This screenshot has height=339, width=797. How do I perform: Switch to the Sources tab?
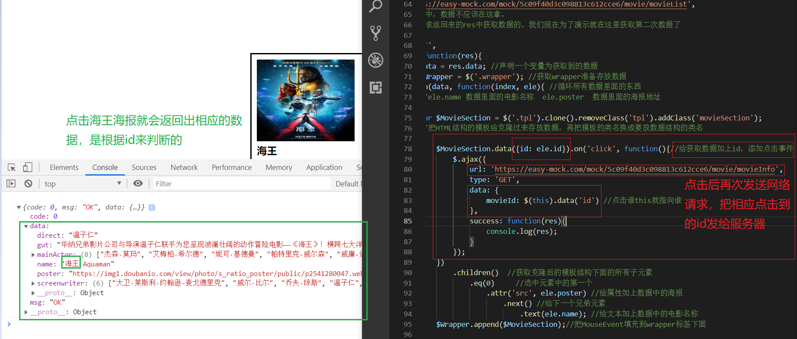point(144,167)
